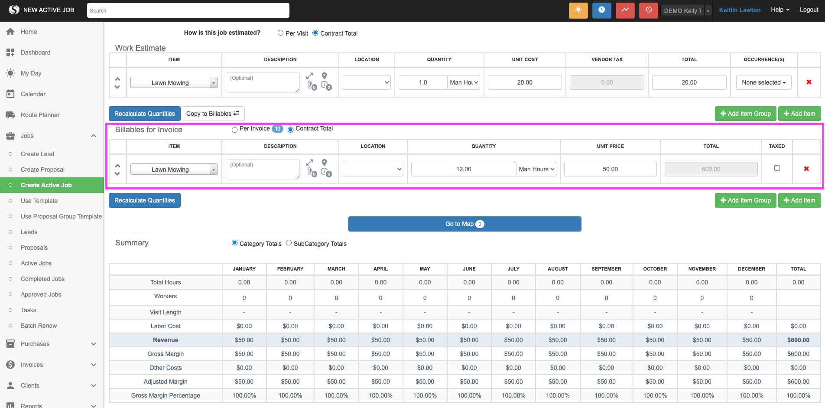
Task: Select the Per Visit estimate option
Action: pos(281,33)
